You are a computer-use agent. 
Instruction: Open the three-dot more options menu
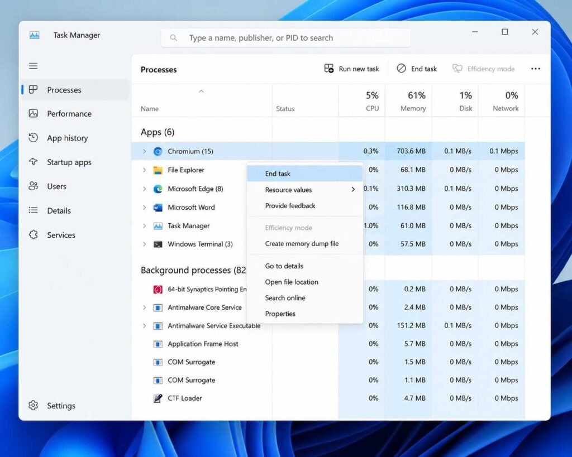click(535, 69)
